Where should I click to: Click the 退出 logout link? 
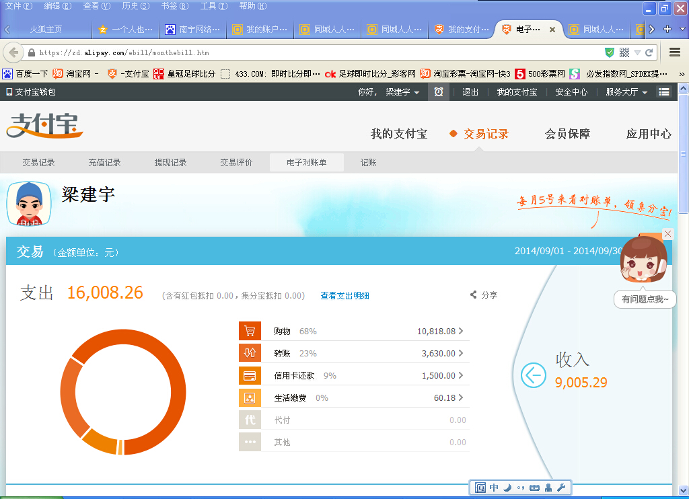pyautogui.click(x=470, y=92)
